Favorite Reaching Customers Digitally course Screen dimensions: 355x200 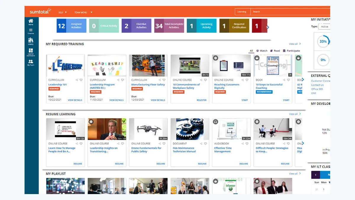[x=247, y=80]
